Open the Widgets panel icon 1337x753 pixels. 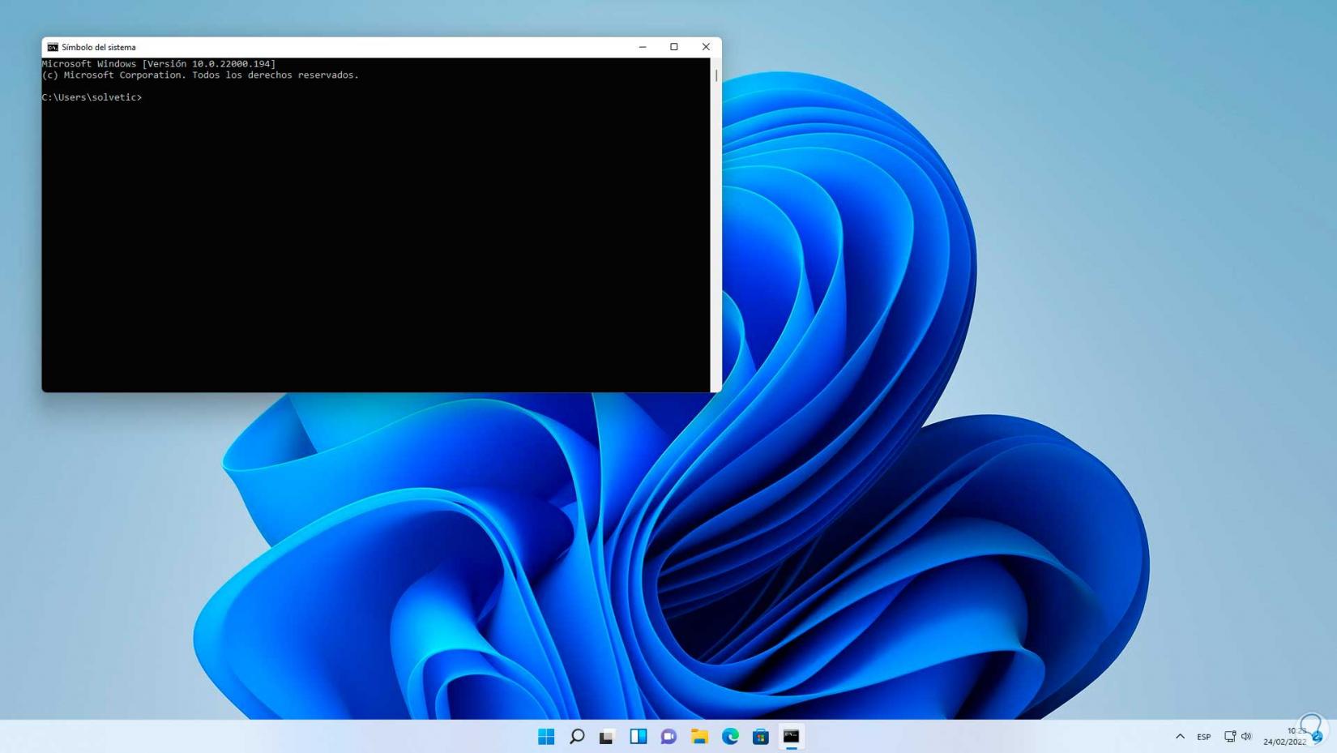(x=638, y=736)
